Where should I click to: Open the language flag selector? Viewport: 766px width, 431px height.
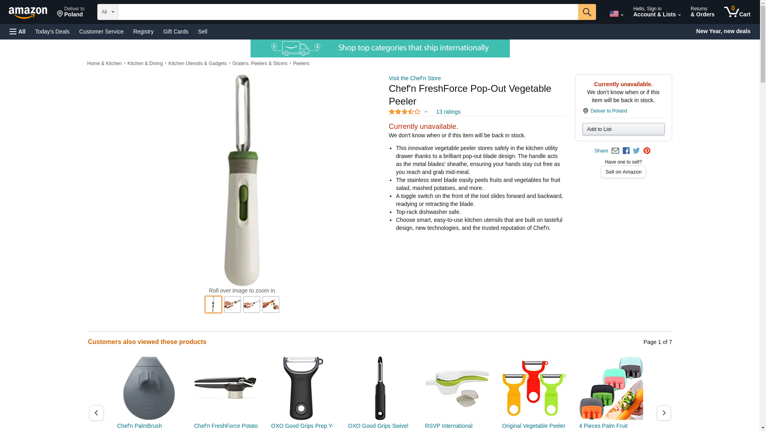tap(616, 14)
